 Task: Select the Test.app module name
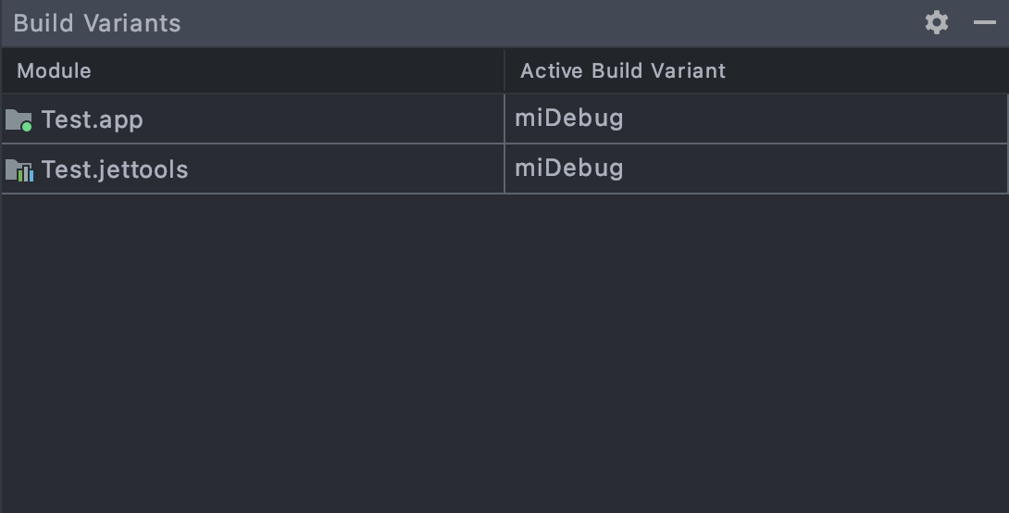(92, 119)
